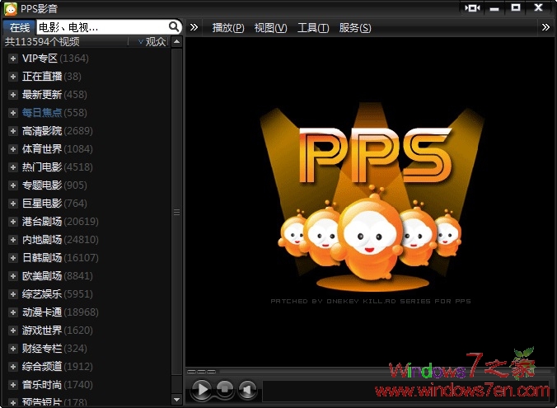557x408 pixels.
Task: Click the PPS app logo icon
Action: coord(10,8)
